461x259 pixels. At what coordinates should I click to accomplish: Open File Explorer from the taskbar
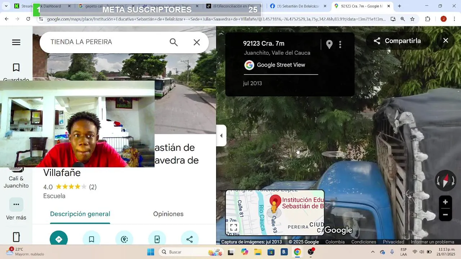click(x=258, y=252)
